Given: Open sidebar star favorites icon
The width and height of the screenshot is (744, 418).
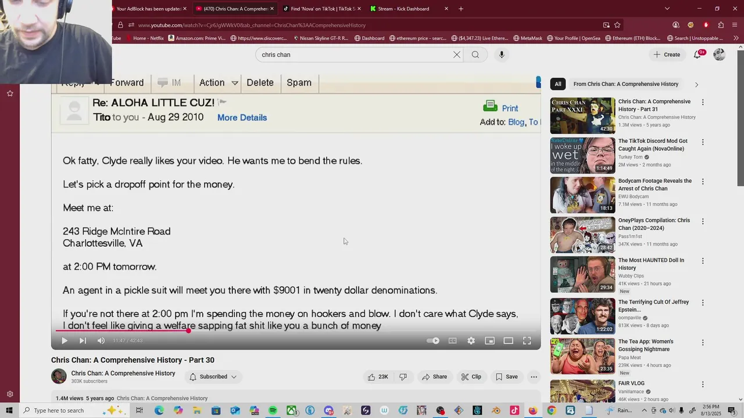Looking at the screenshot, I should 10,93.
